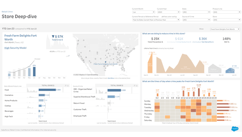Sort Source of Crime ascending icon
Viewport: 242px width, 137px height.
[135, 86]
